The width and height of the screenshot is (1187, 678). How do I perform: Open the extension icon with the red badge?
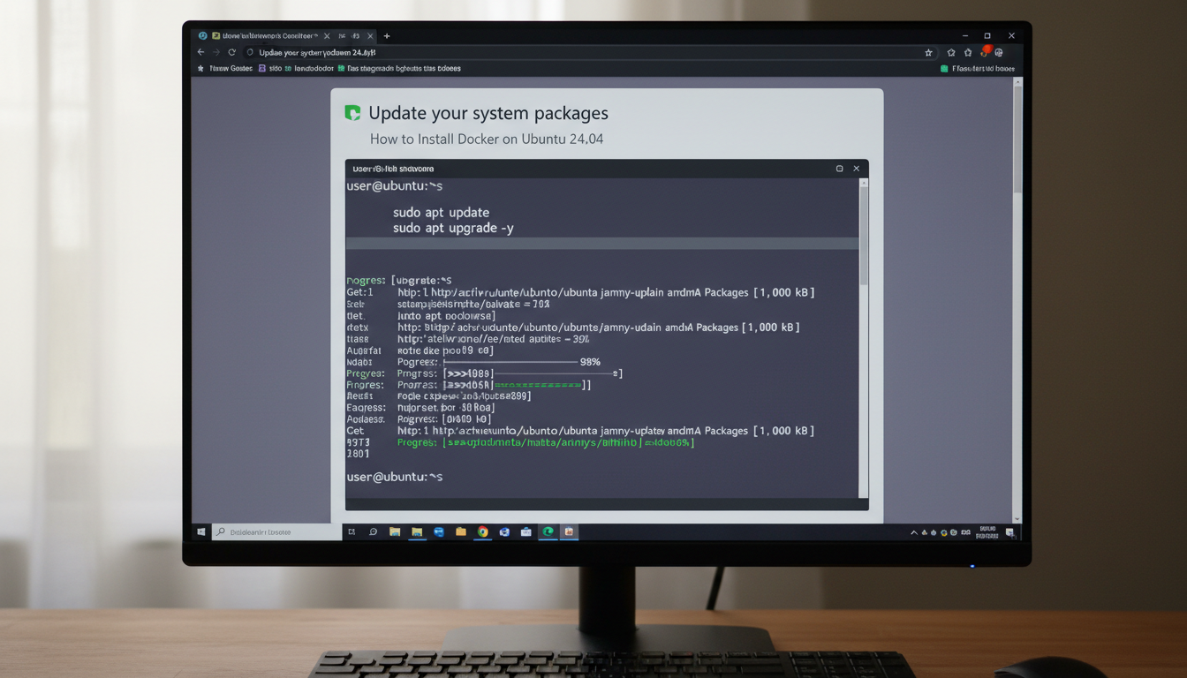tap(985, 52)
